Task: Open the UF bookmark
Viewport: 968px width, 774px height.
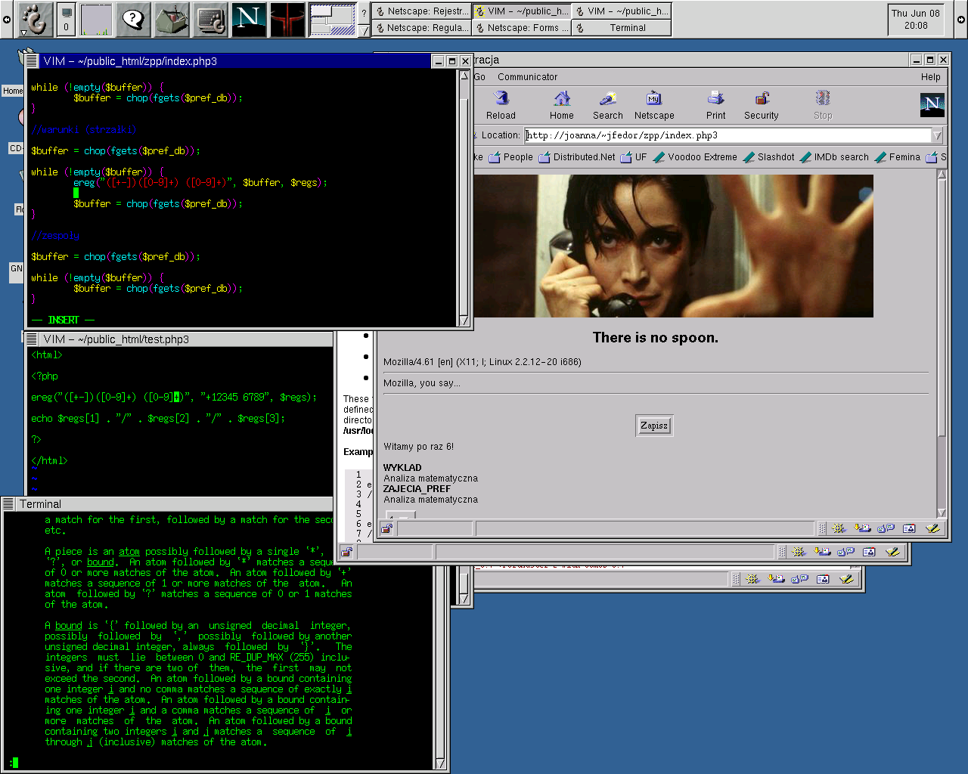Action: (634, 157)
